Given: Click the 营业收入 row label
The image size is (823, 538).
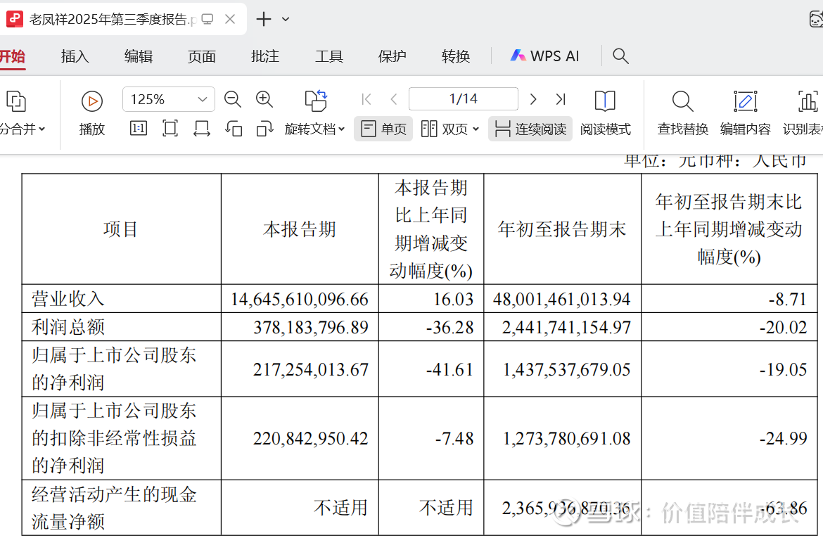Looking at the screenshot, I should 68,299.
